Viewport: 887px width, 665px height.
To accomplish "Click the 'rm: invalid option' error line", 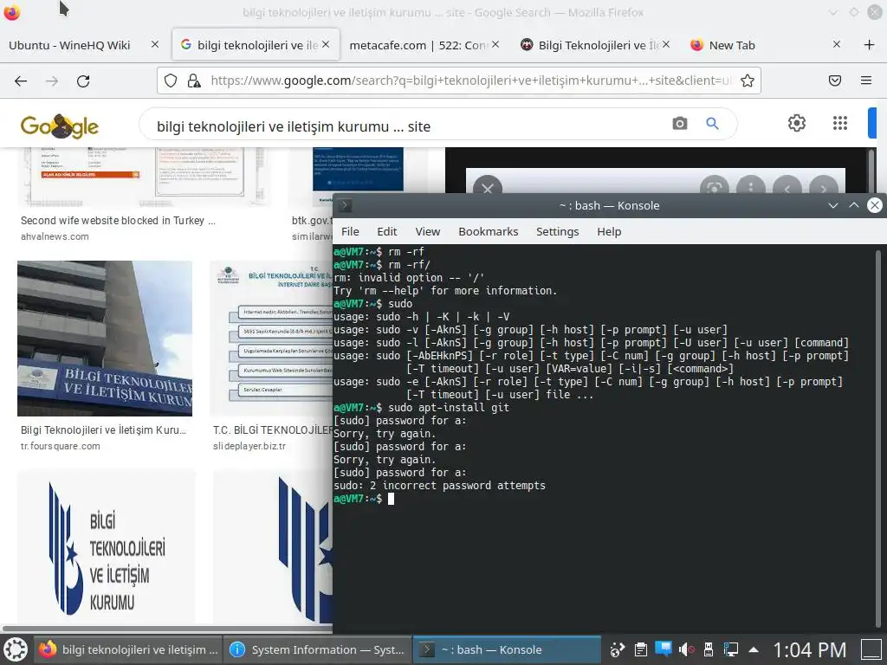I will (409, 277).
